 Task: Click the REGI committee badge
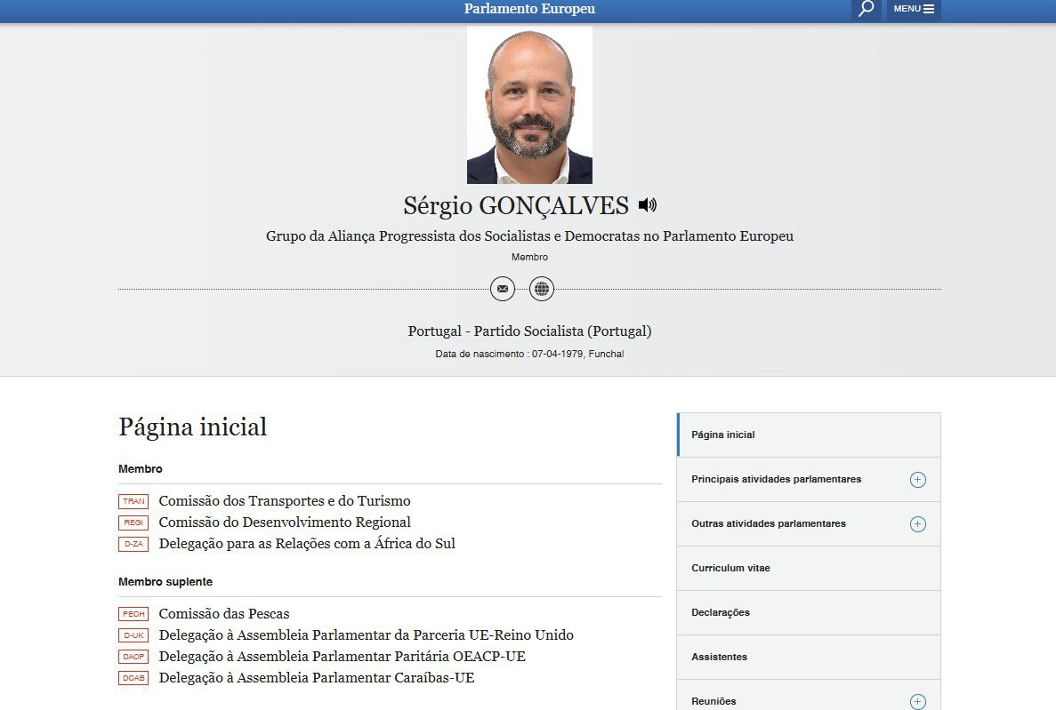(x=133, y=523)
